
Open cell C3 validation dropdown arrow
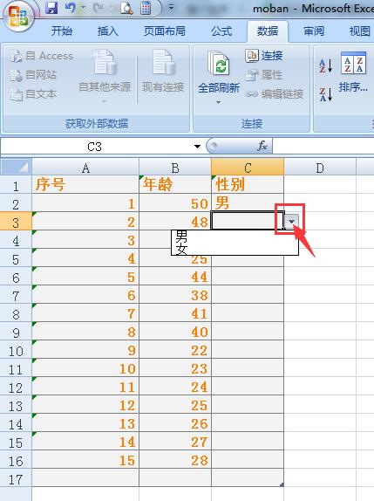[291, 221]
